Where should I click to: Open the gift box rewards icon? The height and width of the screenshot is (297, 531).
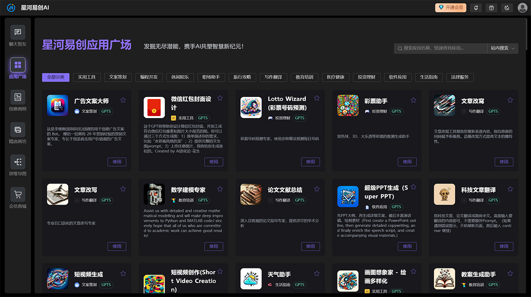pyautogui.click(x=491, y=7)
